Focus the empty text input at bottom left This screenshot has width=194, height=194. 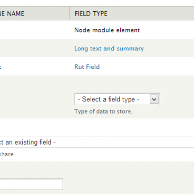coord(32,184)
